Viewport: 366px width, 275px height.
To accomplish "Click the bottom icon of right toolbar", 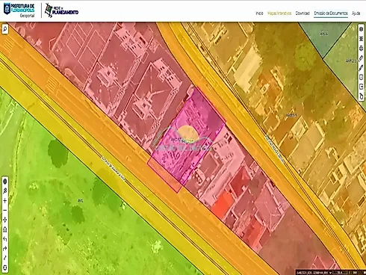I will pos(362,96).
